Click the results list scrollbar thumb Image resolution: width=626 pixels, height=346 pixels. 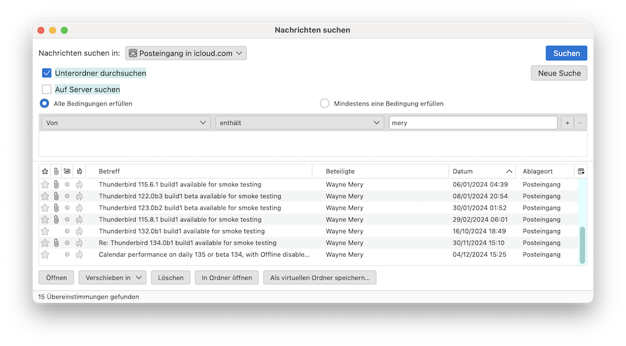[582, 245]
